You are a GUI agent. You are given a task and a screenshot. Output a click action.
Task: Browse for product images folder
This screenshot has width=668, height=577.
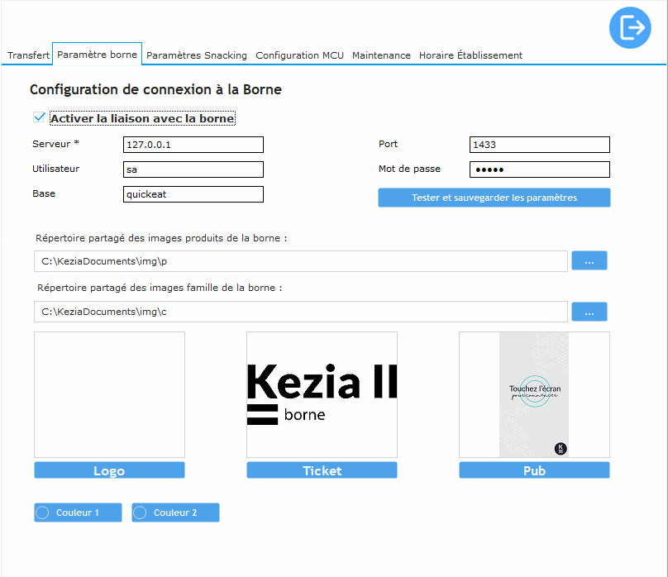tap(589, 261)
